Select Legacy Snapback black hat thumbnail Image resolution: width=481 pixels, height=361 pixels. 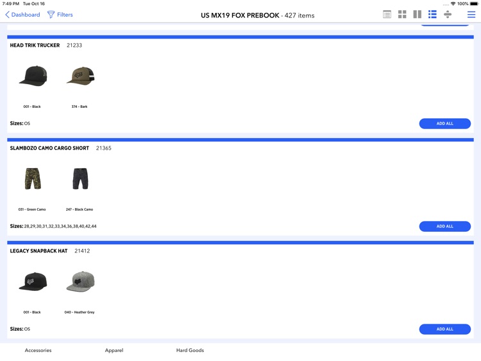[33, 281]
